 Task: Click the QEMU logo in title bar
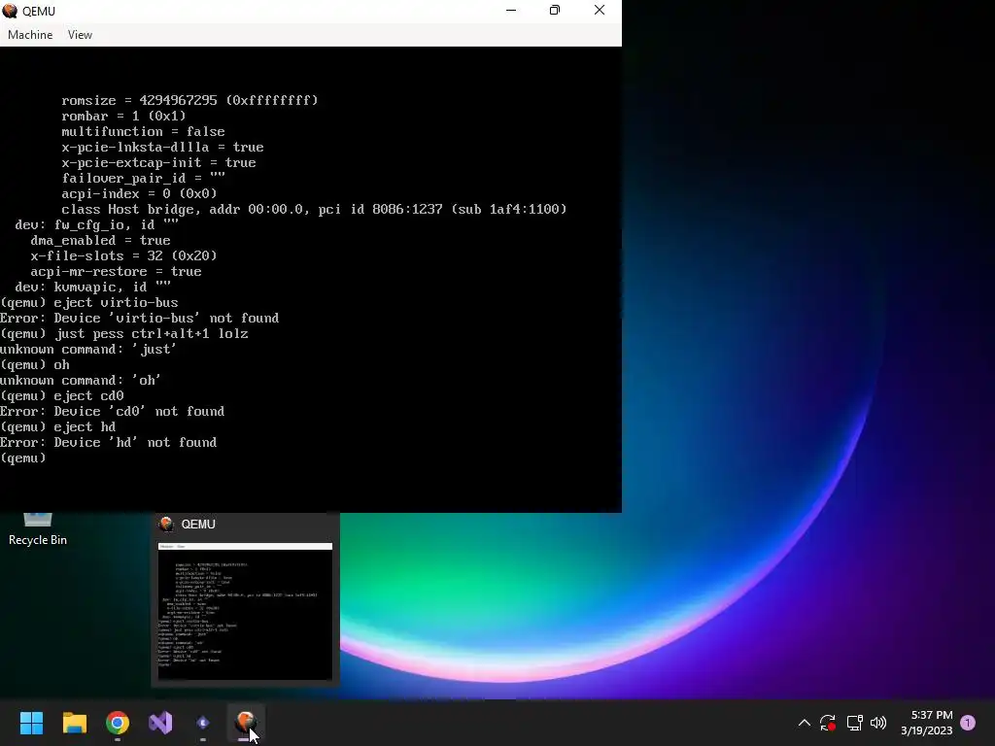point(10,11)
